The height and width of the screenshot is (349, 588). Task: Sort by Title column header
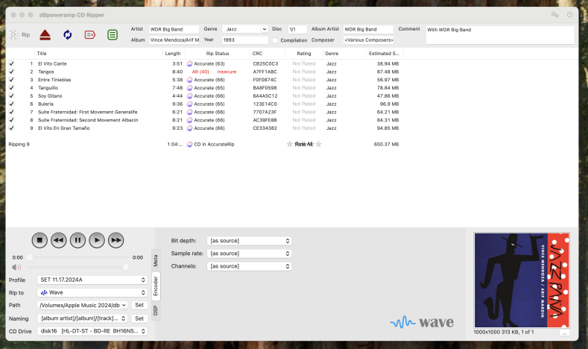click(99, 54)
